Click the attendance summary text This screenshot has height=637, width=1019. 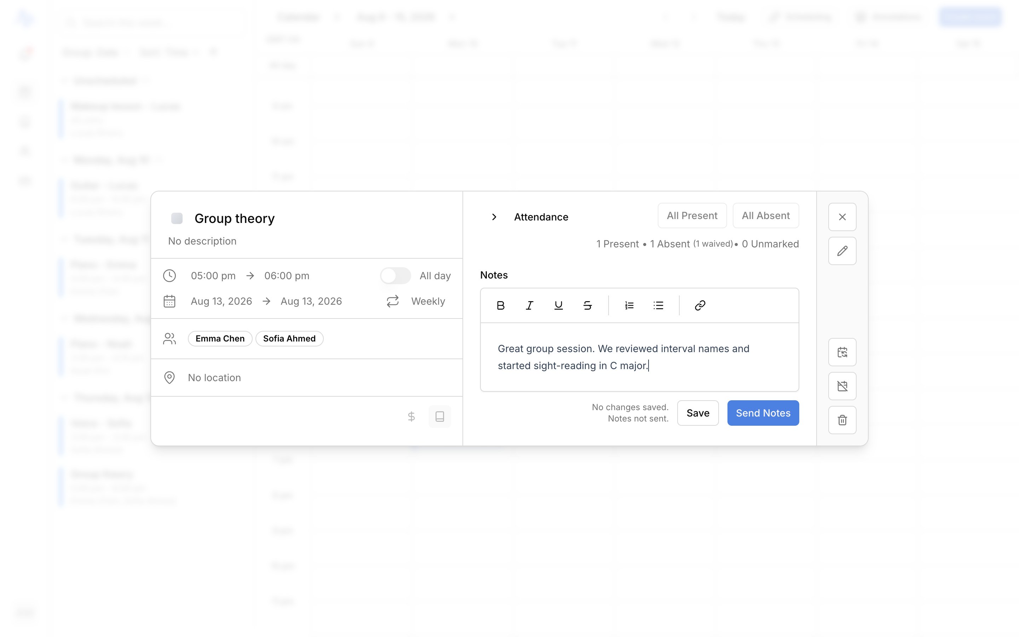pos(697,244)
